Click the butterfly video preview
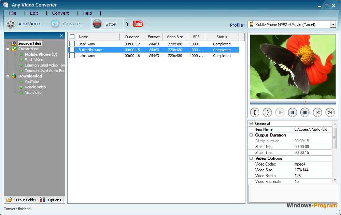 point(293,67)
